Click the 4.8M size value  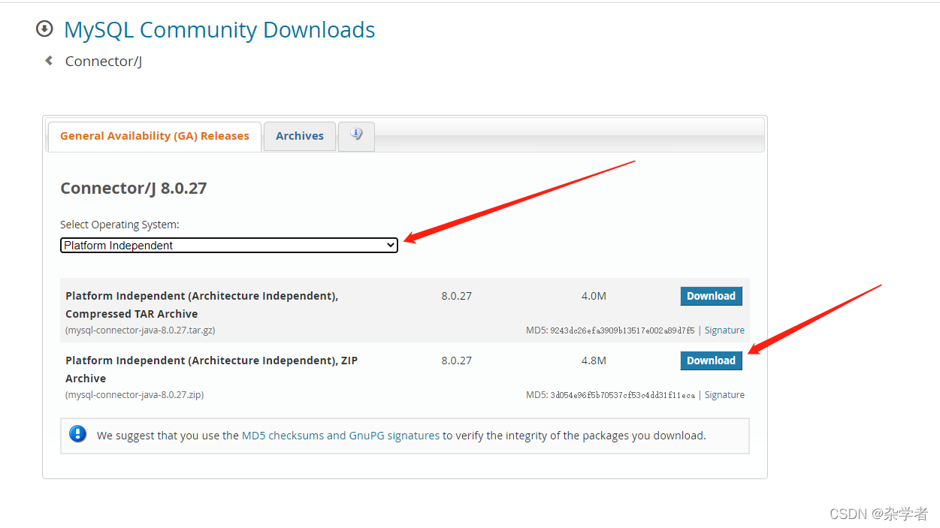(594, 361)
